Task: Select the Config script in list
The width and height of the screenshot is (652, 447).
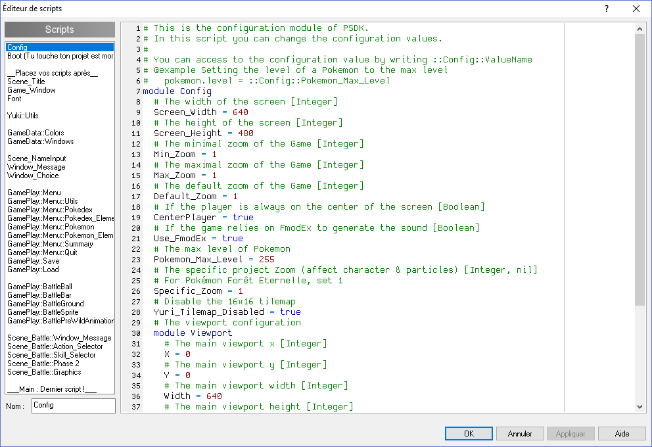Action: pyautogui.click(x=60, y=47)
